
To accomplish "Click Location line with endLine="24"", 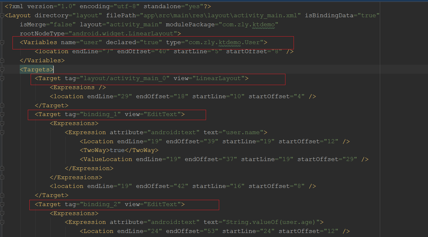I will (x=215, y=231).
